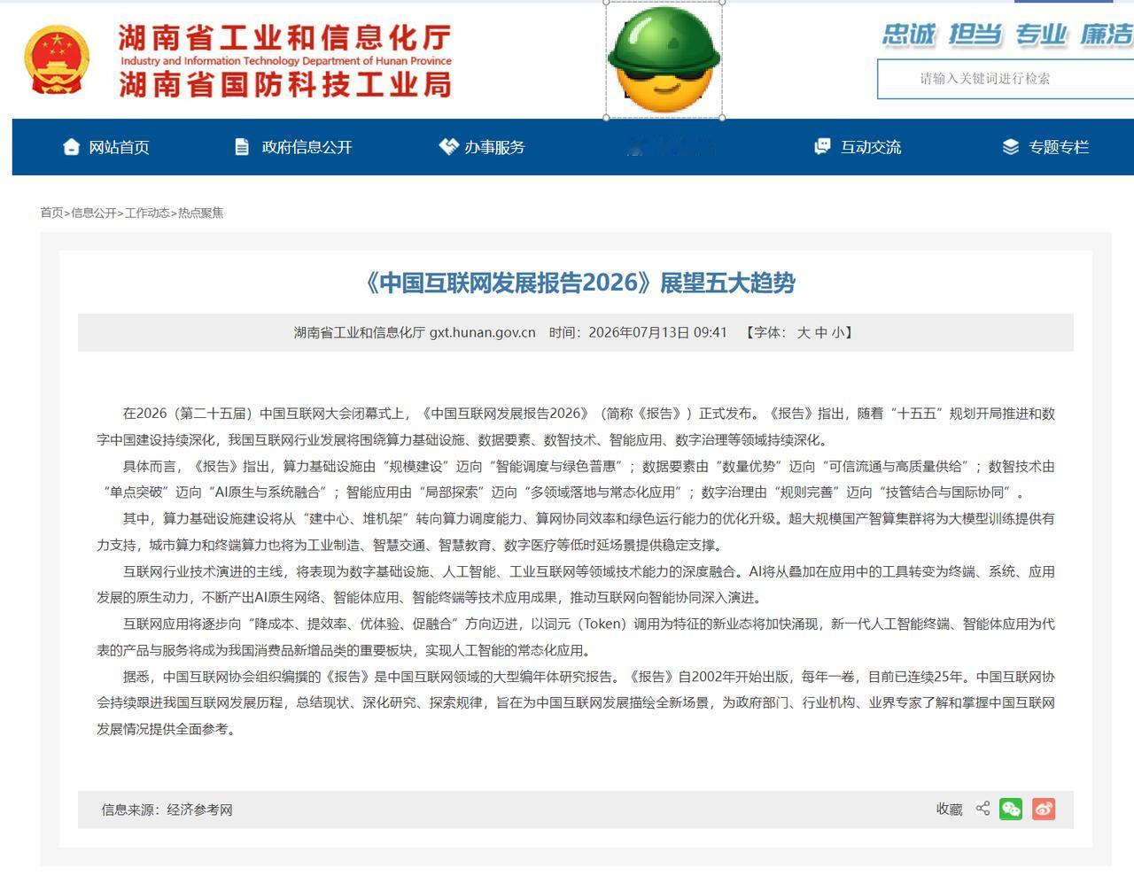Click the share icon beside 收藏

983,809
